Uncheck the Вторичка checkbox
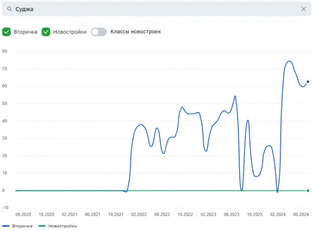Viewport: 312px width, 231px height. pos(7,32)
